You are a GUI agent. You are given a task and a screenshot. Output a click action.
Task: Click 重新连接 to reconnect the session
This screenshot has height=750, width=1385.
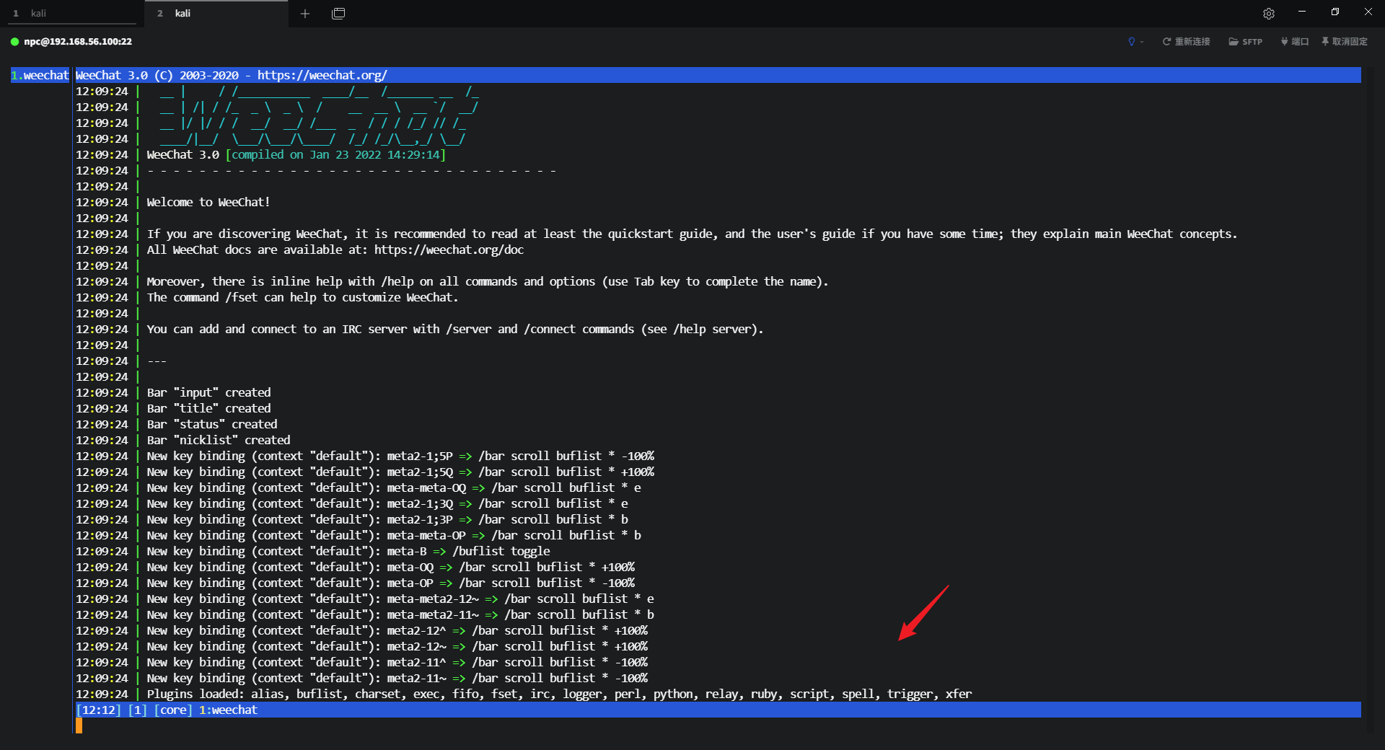[x=1186, y=42]
